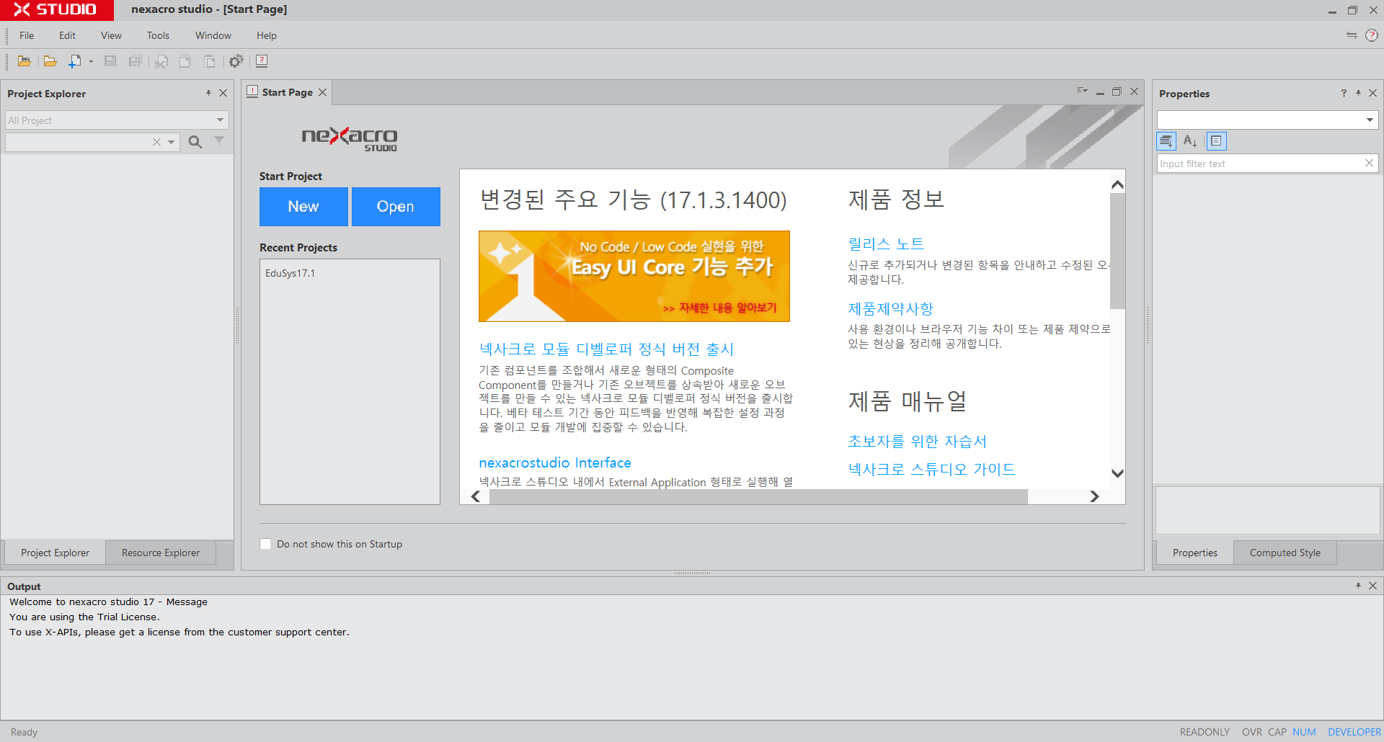Image resolution: width=1384 pixels, height=742 pixels.
Task: Click the Paste toolbar icon
Action: [x=210, y=61]
